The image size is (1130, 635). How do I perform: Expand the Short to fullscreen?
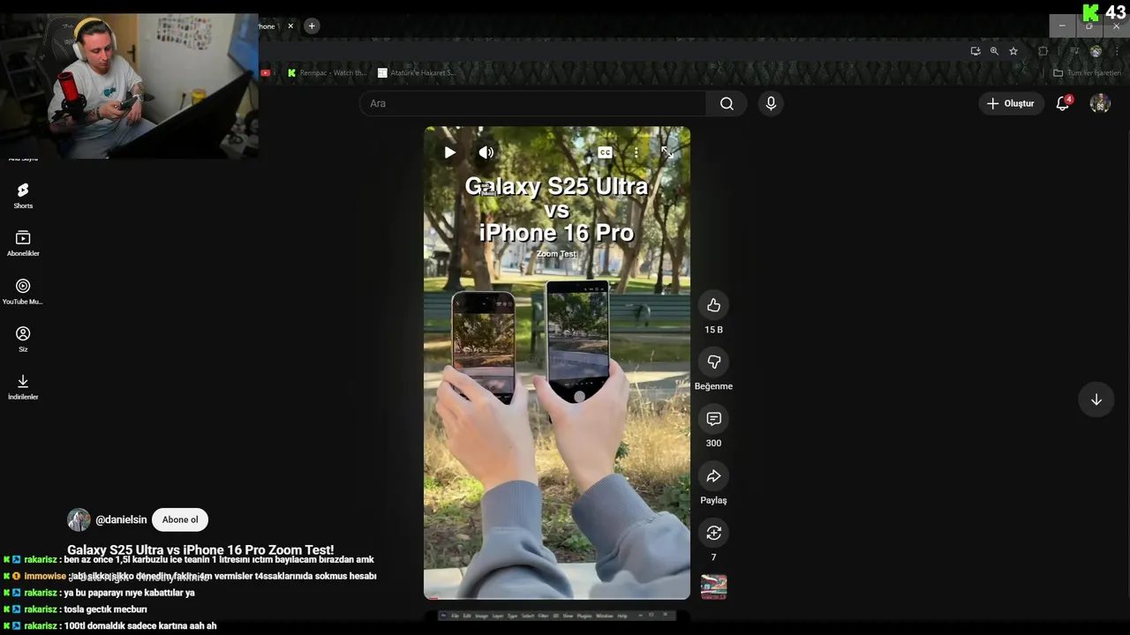(x=667, y=152)
